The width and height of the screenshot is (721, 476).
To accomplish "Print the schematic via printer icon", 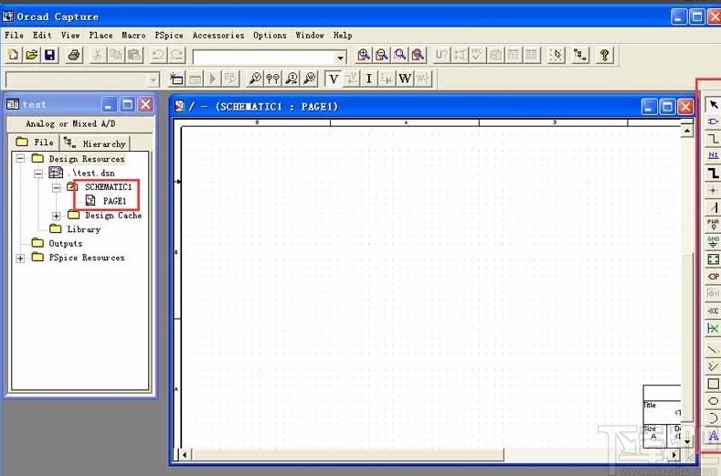I will click(74, 55).
